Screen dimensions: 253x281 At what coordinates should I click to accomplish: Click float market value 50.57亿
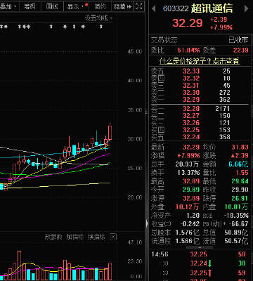[x=235, y=241]
